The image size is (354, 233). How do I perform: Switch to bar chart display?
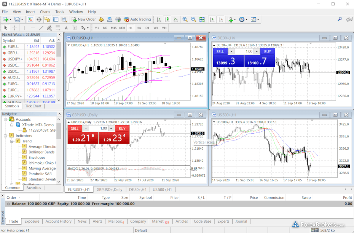click(x=159, y=19)
